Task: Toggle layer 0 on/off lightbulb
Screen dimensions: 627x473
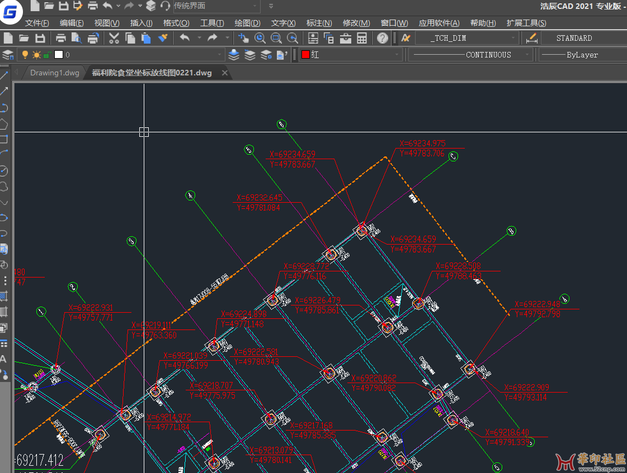Action: [25, 55]
